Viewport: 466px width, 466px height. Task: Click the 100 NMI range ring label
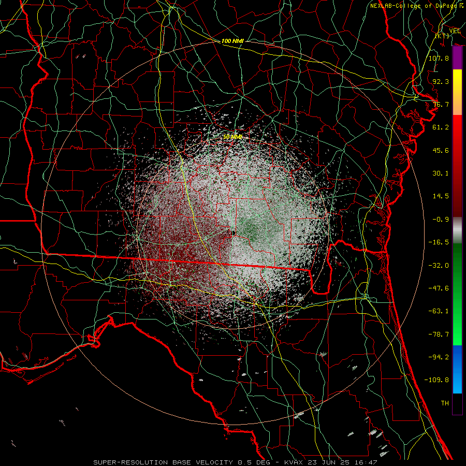[232, 41]
